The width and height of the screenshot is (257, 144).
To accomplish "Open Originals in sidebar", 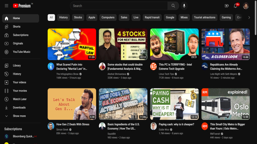I will point(21,43).
